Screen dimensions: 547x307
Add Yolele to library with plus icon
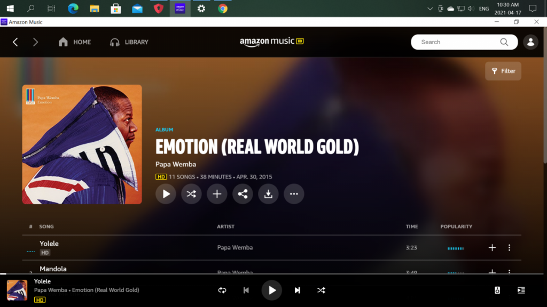click(492, 247)
